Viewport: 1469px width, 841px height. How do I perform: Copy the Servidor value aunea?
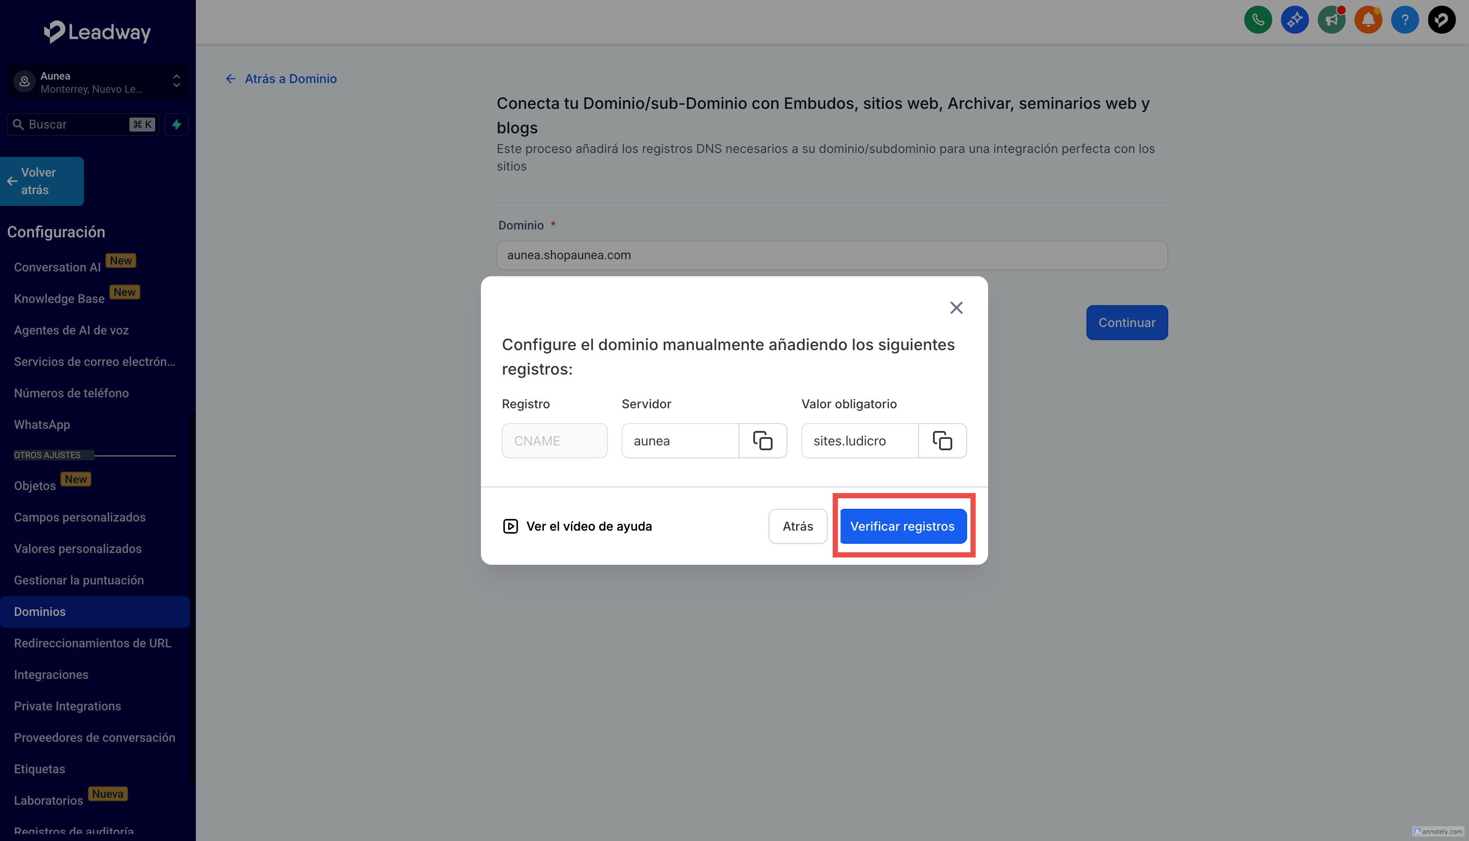(762, 441)
